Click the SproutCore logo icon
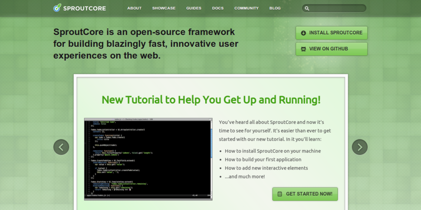Image resolution: width=421 pixels, height=210 pixels. [x=57, y=8]
